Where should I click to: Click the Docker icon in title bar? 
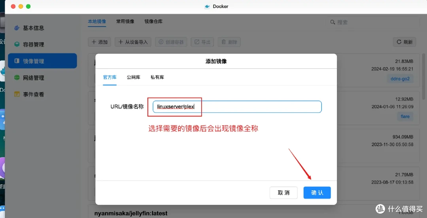pyautogui.click(x=208, y=7)
